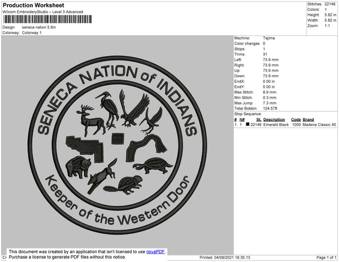Click the 'Description' column header
The image size is (339, 262).
274,120
